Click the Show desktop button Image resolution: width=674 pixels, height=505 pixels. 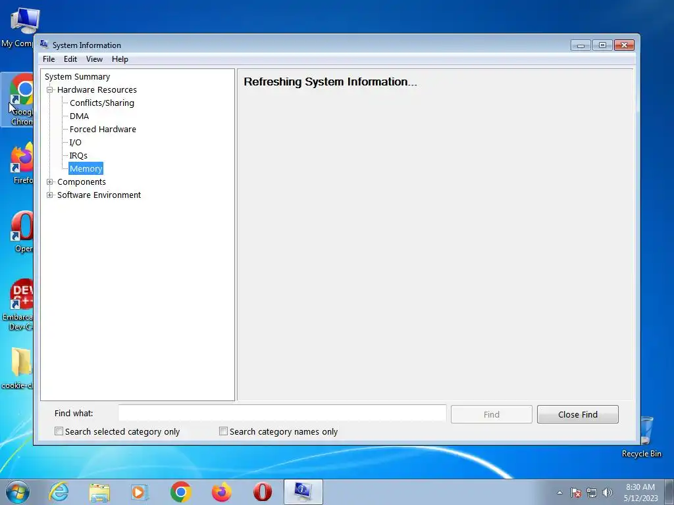click(x=669, y=492)
